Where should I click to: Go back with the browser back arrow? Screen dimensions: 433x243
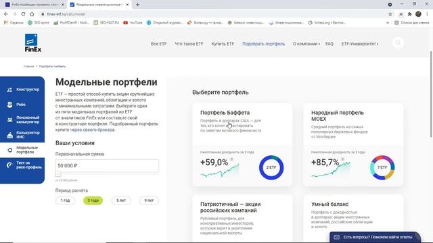(6, 14)
